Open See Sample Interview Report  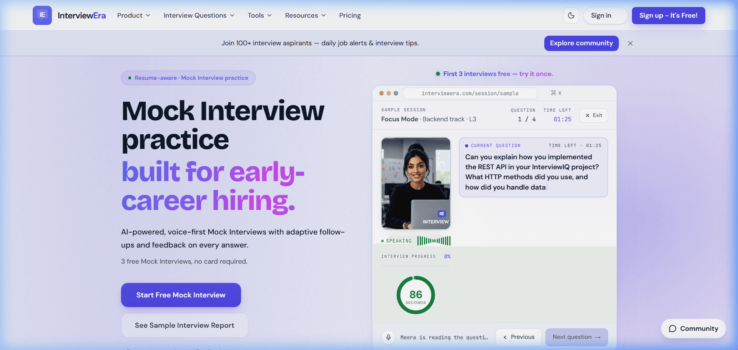coord(184,325)
